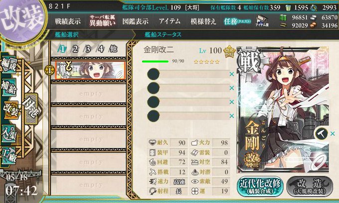Viewport: 339px width, 203px height.
Task: Clear the X beside hammer icon
Action: (333, 134)
